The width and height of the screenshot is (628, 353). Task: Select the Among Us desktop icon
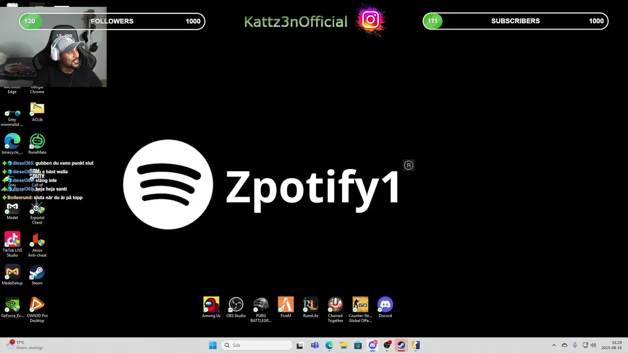(211, 307)
